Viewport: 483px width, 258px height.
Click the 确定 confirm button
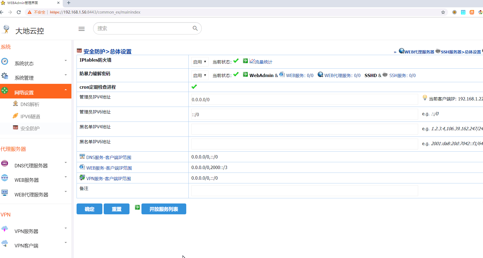click(x=89, y=209)
